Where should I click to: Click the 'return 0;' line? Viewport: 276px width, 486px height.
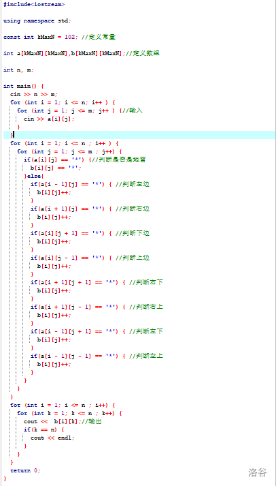pyautogui.click(x=25, y=470)
